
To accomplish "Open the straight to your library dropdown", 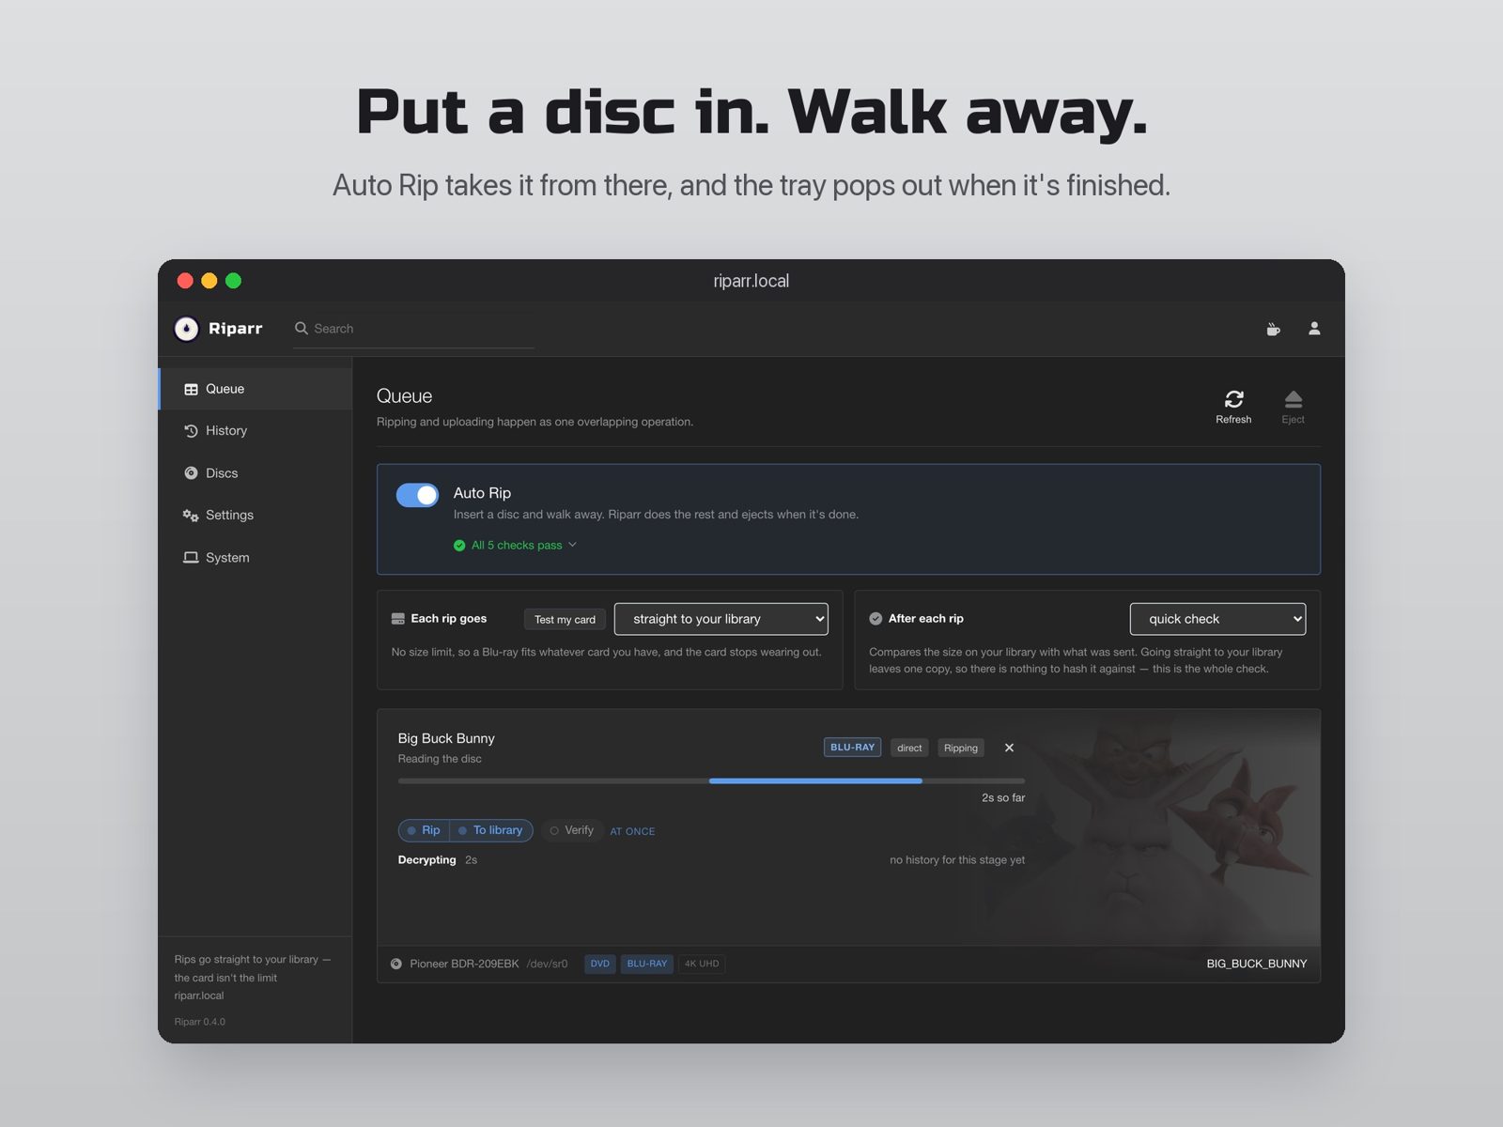I will 721,619.
